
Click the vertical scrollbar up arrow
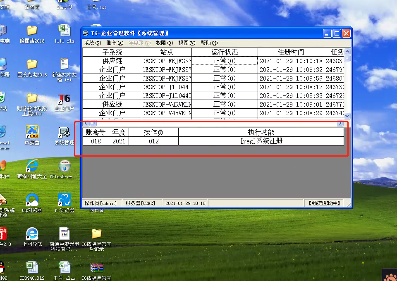(347, 51)
